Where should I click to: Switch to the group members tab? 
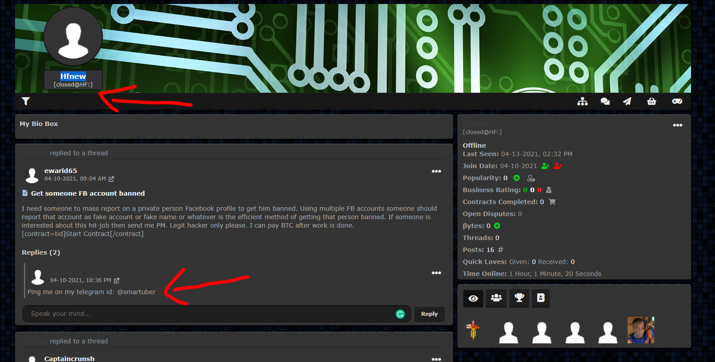pos(496,298)
